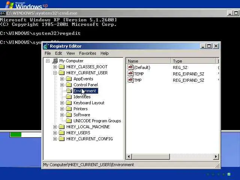Click the horizontal scrollbar left arrow
The image size is (240, 180).
click(129, 157)
